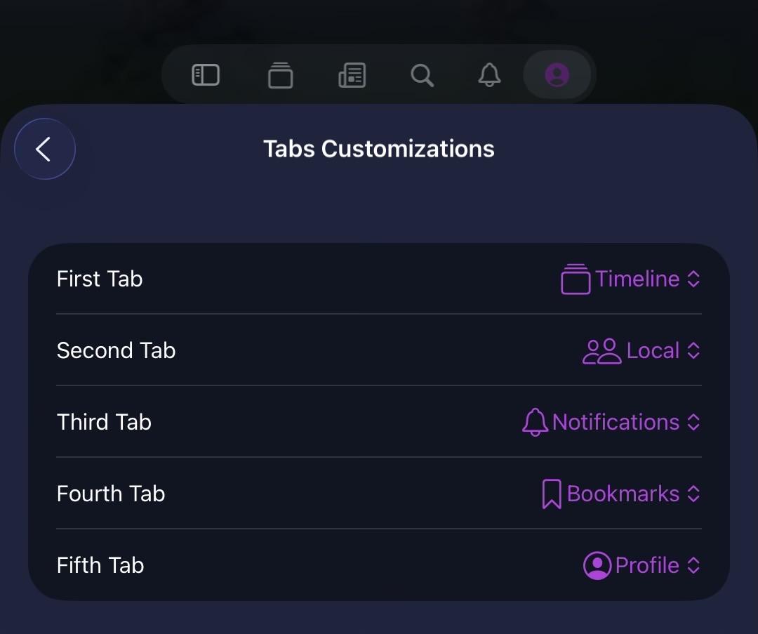
Task: Click the Timeline stack icon in First Tab row
Action: [x=576, y=279]
